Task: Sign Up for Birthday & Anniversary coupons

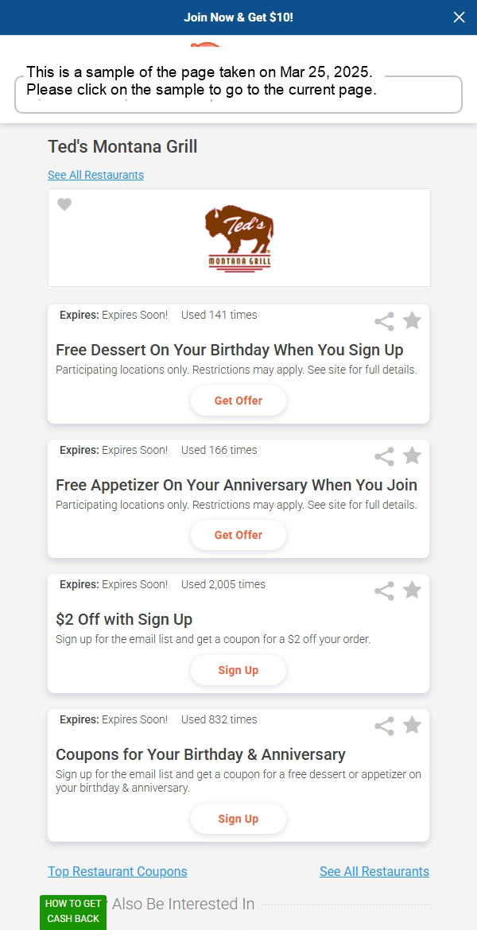Action: click(238, 819)
